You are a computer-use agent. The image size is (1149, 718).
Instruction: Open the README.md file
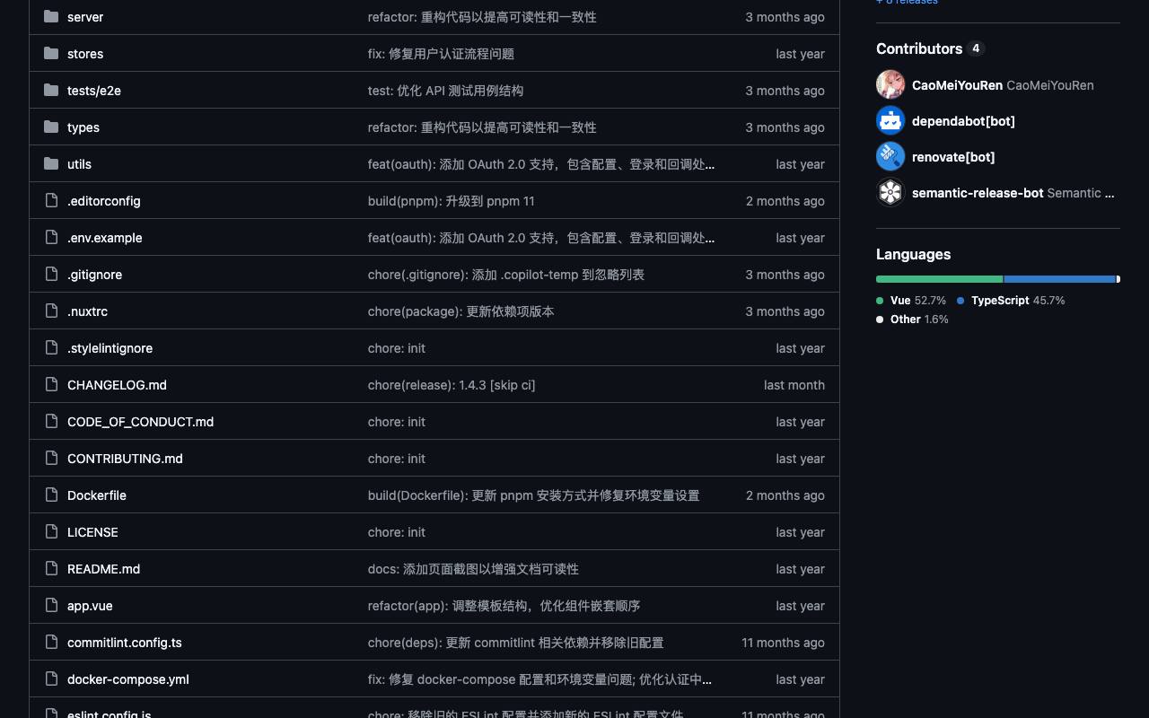tap(103, 569)
